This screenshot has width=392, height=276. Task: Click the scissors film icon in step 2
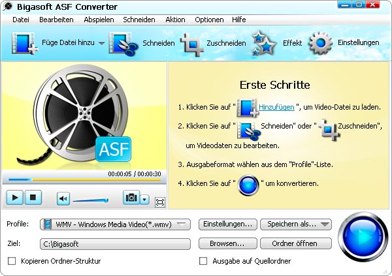point(248,130)
